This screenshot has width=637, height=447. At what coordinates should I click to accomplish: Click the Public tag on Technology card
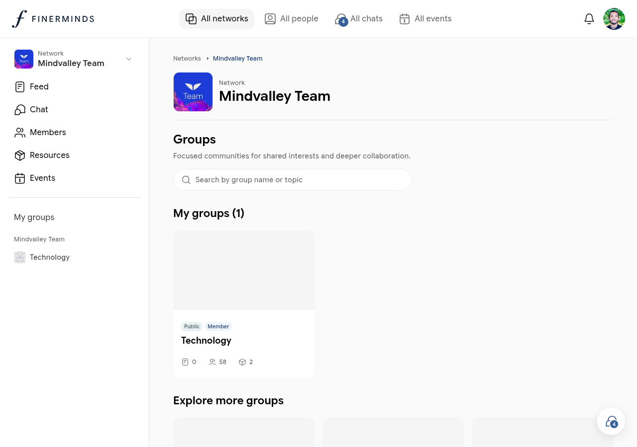pyautogui.click(x=192, y=326)
